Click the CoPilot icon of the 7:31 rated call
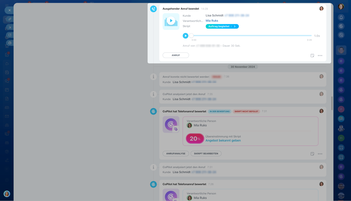Image resolution: width=351 pixels, height=201 pixels. [x=153, y=111]
